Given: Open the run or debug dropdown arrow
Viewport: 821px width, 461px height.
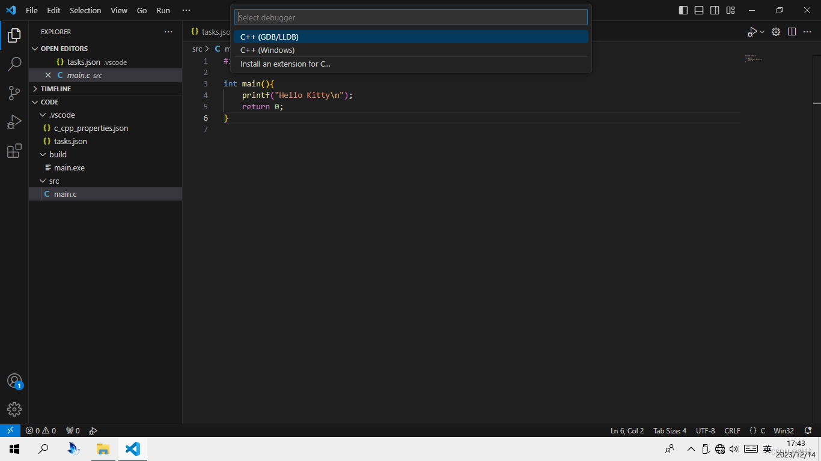Looking at the screenshot, I should pyautogui.click(x=762, y=32).
